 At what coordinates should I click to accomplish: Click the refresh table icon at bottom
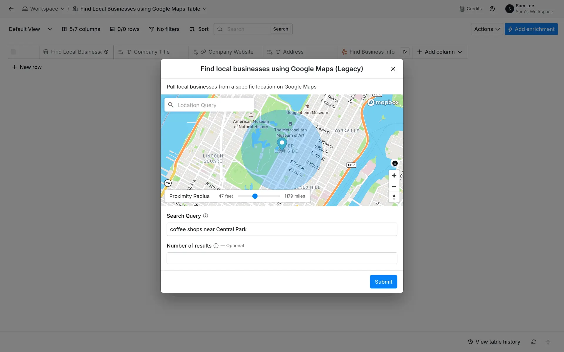(534, 342)
